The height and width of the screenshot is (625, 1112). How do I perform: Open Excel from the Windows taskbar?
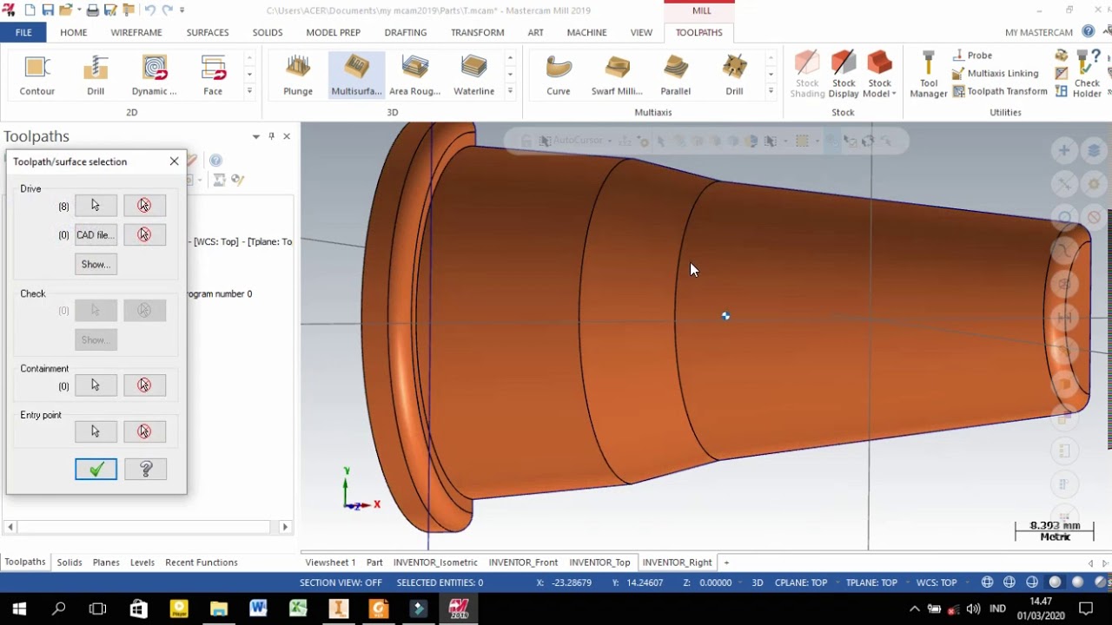pyautogui.click(x=298, y=609)
